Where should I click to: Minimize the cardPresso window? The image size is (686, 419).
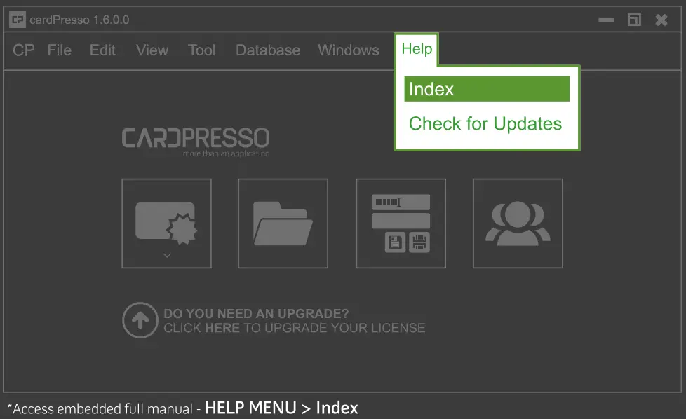tap(606, 20)
